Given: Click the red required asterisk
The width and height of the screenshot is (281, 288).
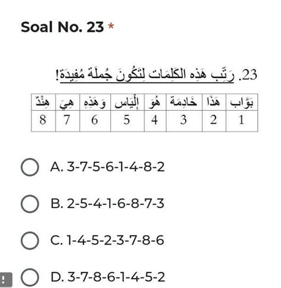Looking at the screenshot, I should 111,26.
